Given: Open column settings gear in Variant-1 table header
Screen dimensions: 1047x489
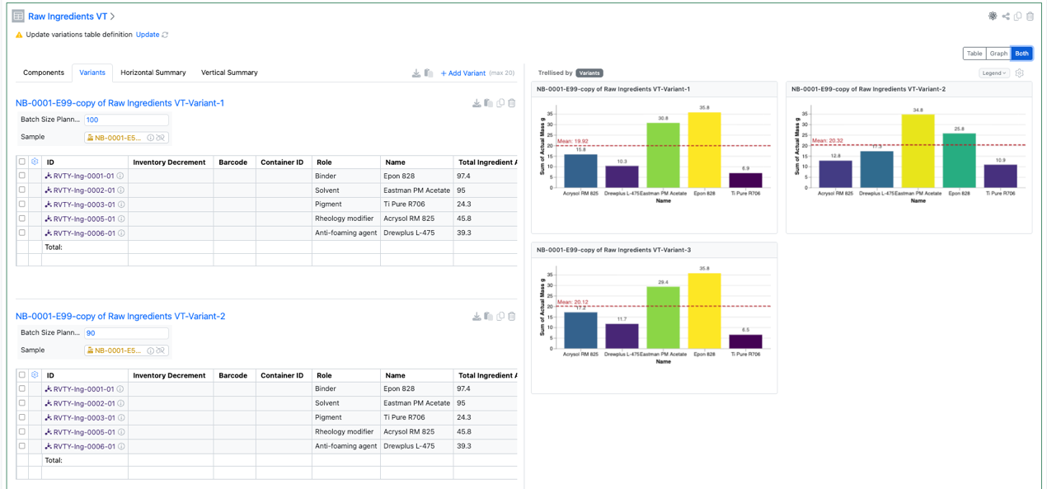Looking at the screenshot, I should pos(35,162).
